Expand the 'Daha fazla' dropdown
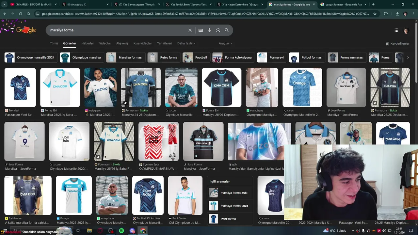 click(x=186, y=43)
